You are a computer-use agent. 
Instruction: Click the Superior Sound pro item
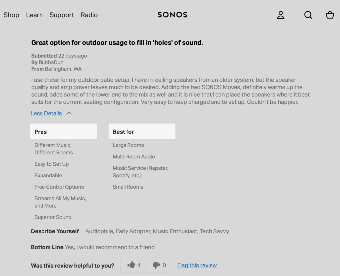(x=53, y=217)
